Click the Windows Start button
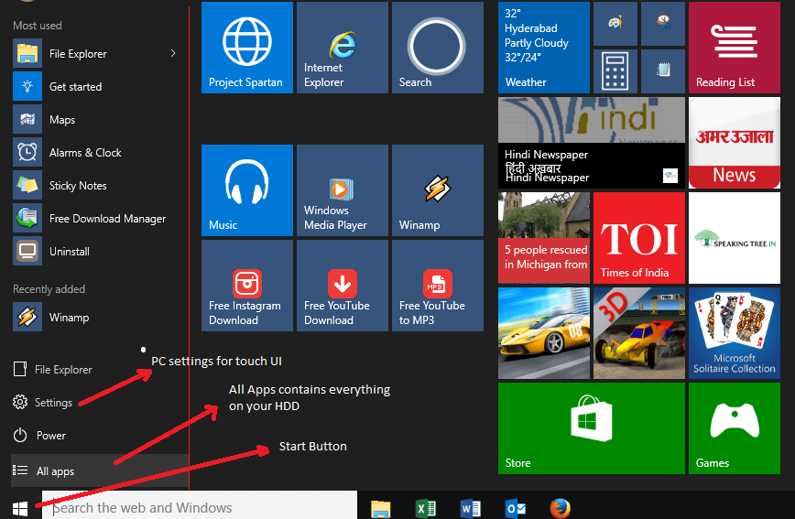Viewport: 795px width, 519px height. [20, 508]
